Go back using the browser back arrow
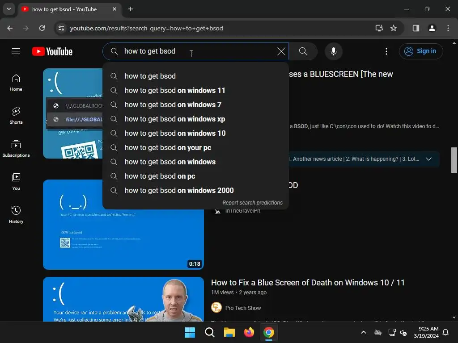This screenshot has width=458, height=343. (10, 28)
